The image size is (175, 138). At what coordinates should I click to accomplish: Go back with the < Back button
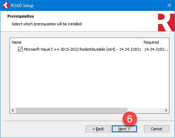[x=98, y=129]
